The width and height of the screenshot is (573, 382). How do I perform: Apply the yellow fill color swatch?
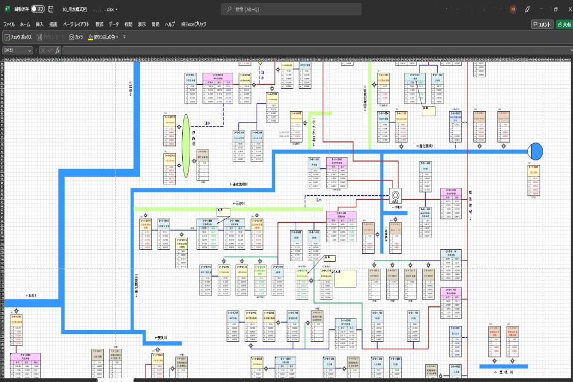pyautogui.click(x=91, y=37)
